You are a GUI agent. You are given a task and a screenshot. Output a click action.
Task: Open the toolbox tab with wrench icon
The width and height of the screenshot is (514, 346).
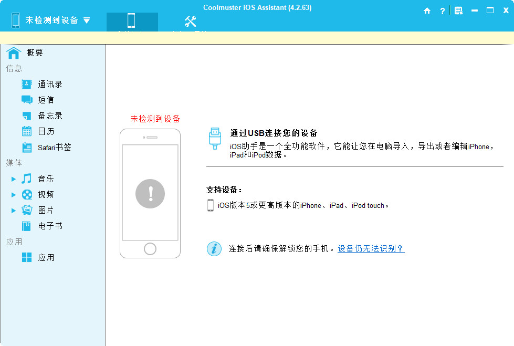click(x=190, y=22)
